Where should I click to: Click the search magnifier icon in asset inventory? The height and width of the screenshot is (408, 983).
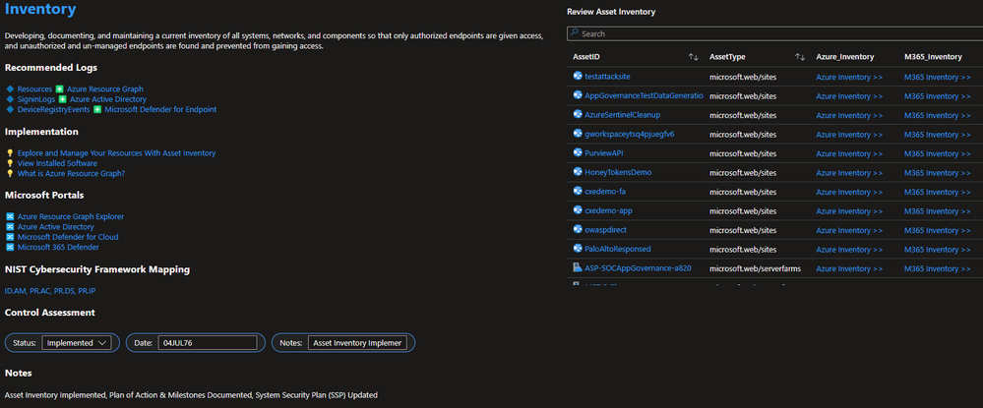coord(574,33)
